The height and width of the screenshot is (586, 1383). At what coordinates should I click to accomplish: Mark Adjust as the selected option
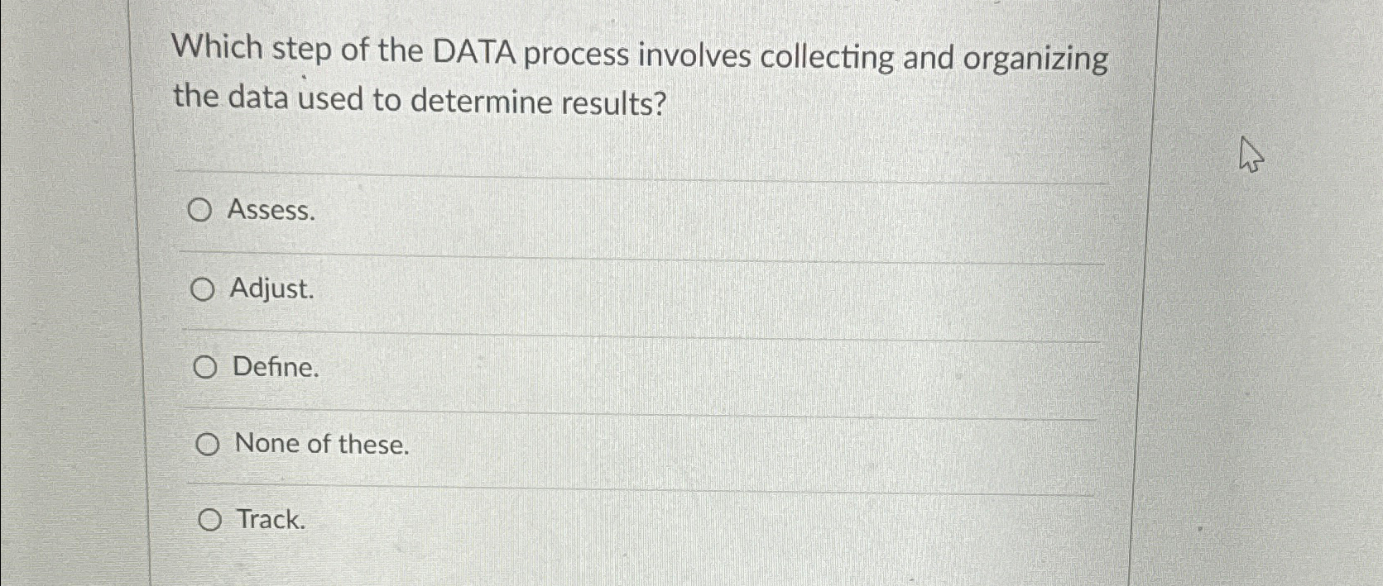204,289
